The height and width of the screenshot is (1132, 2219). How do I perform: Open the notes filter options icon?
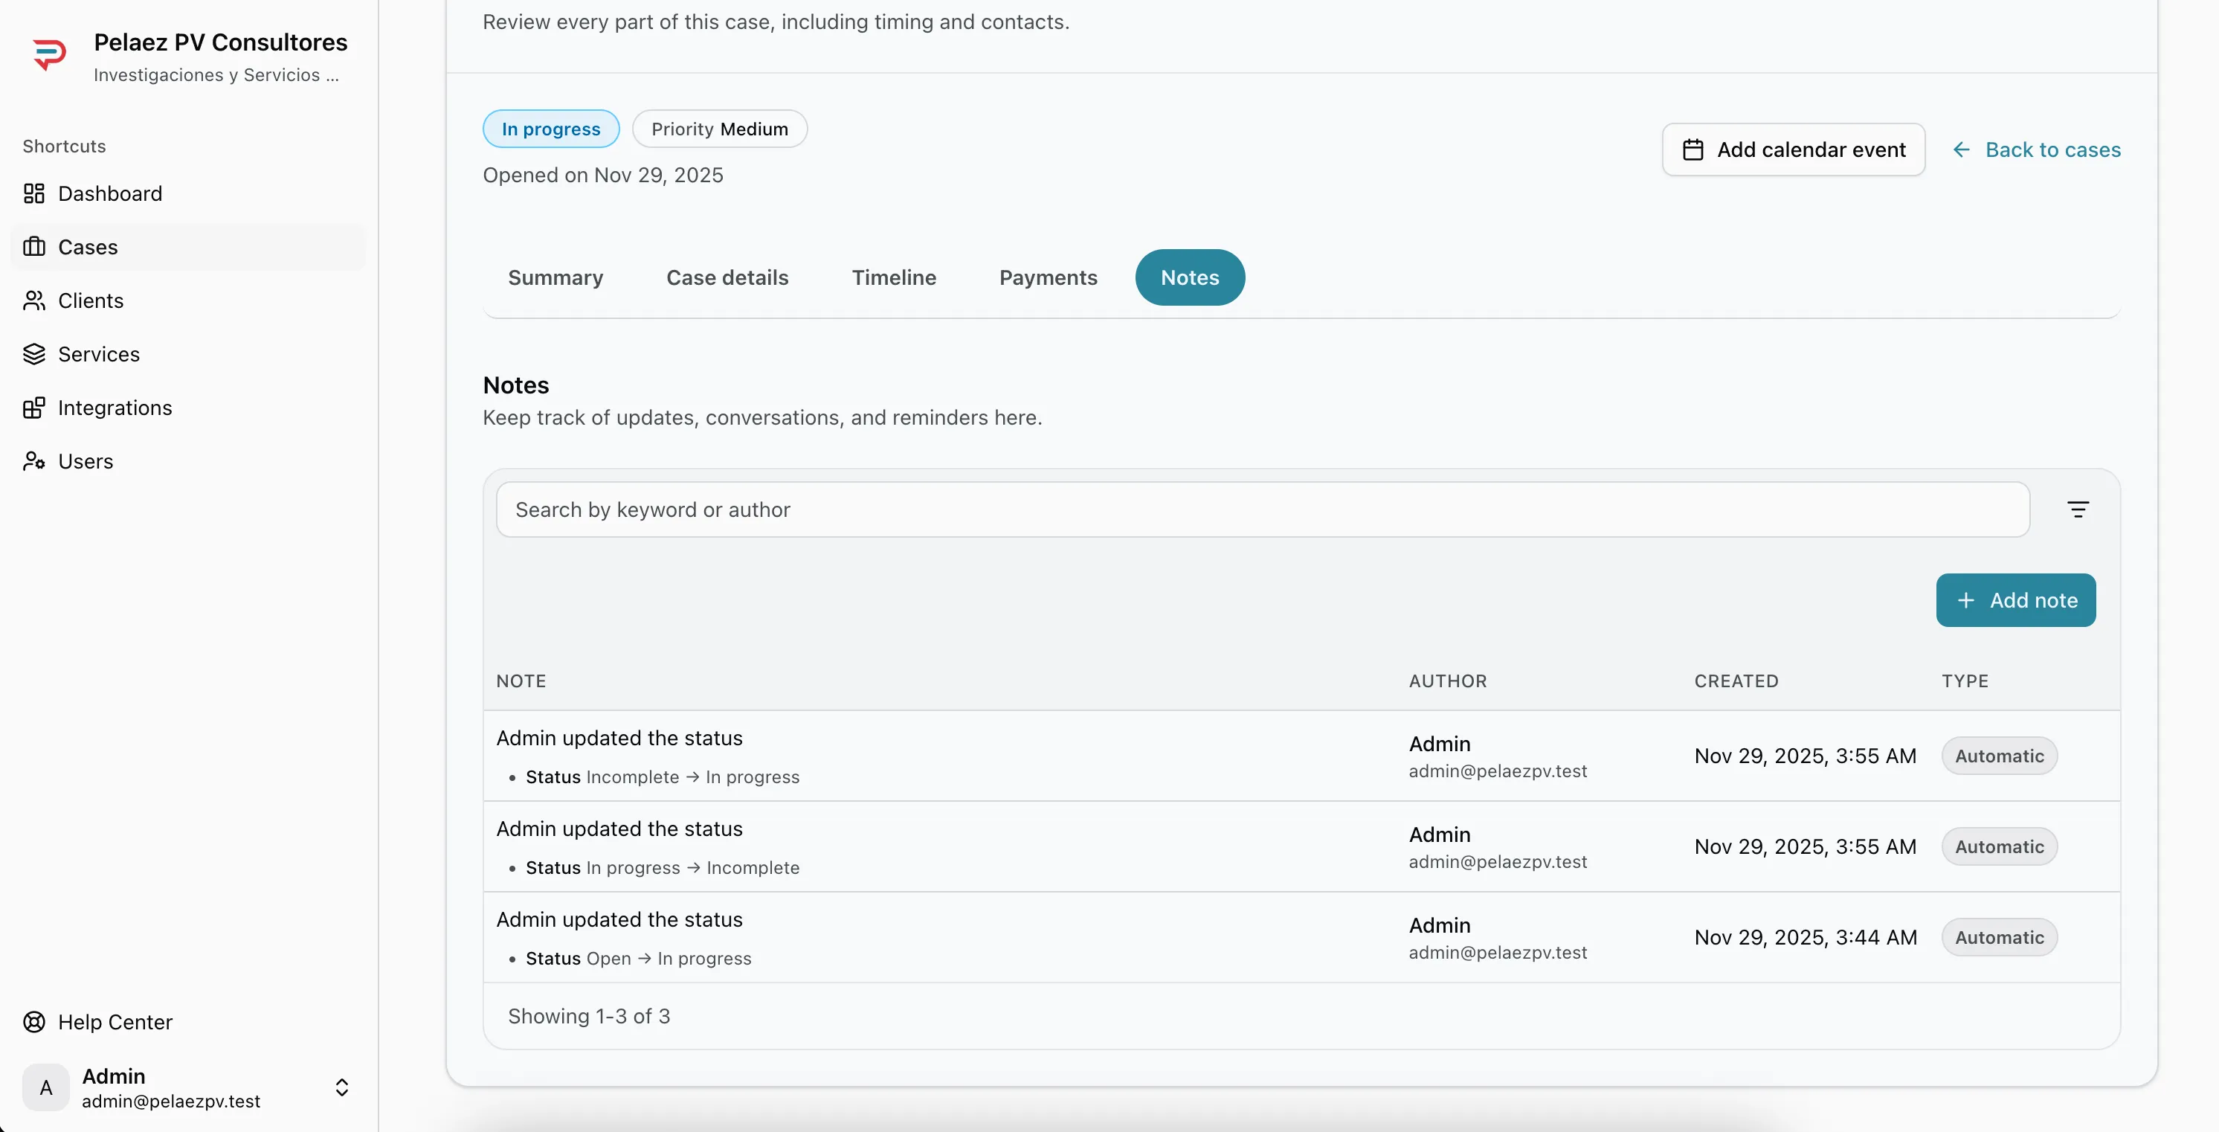click(2077, 510)
